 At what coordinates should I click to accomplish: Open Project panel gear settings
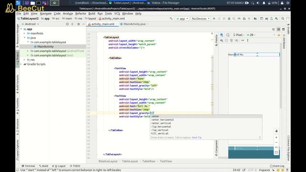(x=78, y=24)
